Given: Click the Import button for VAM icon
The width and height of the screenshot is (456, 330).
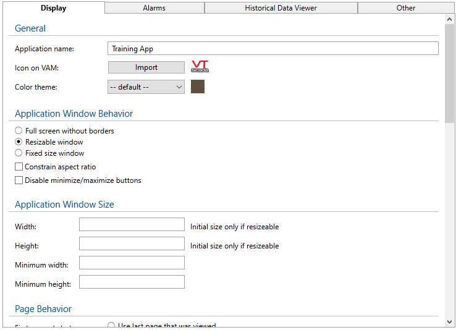Looking at the screenshot, I should tap(146, 67).
